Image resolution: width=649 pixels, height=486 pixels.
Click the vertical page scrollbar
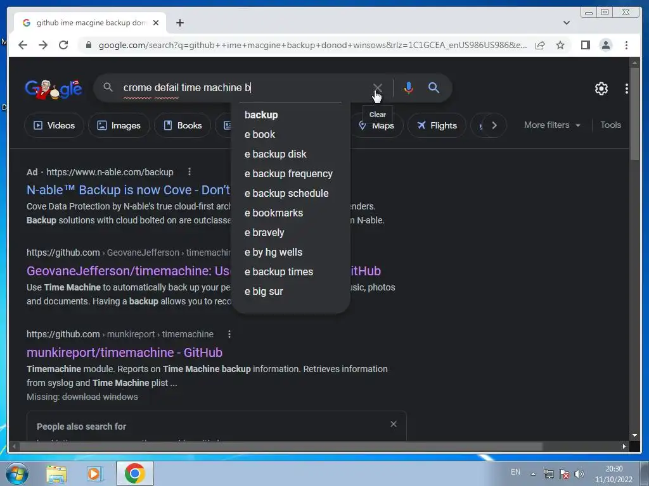(x=634, y=114)
